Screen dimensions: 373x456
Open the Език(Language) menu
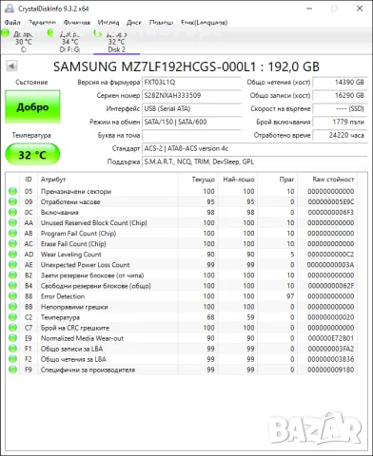click(x=204, y=23)
